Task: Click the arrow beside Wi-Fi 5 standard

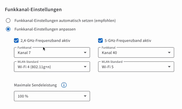Action: [x=169, y=67]
